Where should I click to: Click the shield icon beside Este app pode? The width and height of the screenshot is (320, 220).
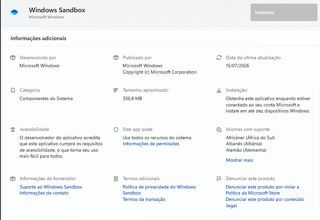[x=116, y=130]
